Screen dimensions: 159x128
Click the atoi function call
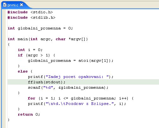point(83,61)
